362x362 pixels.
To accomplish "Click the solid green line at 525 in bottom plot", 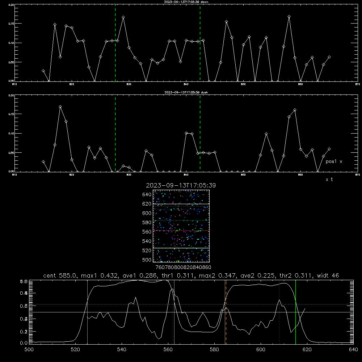I will coord(87,312).
